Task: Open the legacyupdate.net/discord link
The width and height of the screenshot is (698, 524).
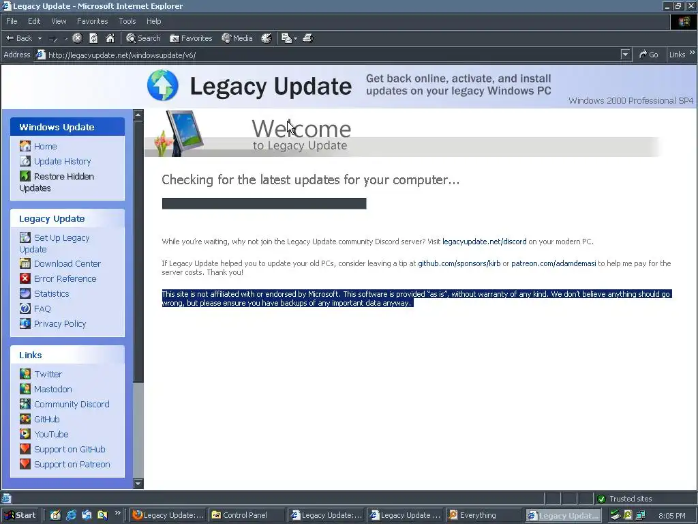Action: pyautogui.click(x=485, y=242)
